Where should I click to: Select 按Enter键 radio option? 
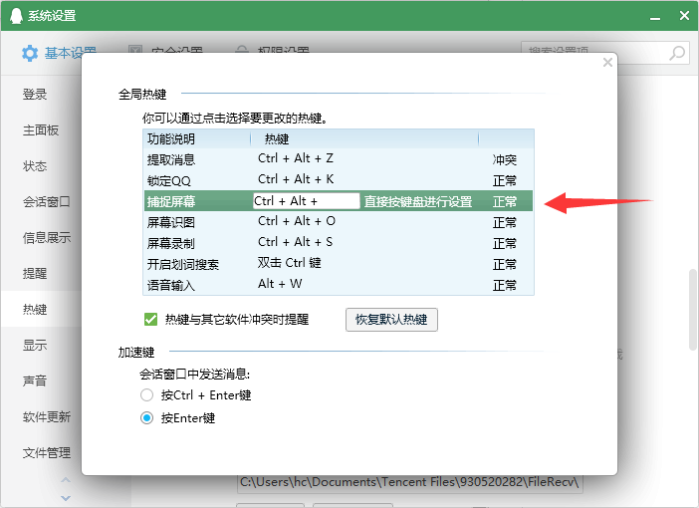(x=146, y=418)
